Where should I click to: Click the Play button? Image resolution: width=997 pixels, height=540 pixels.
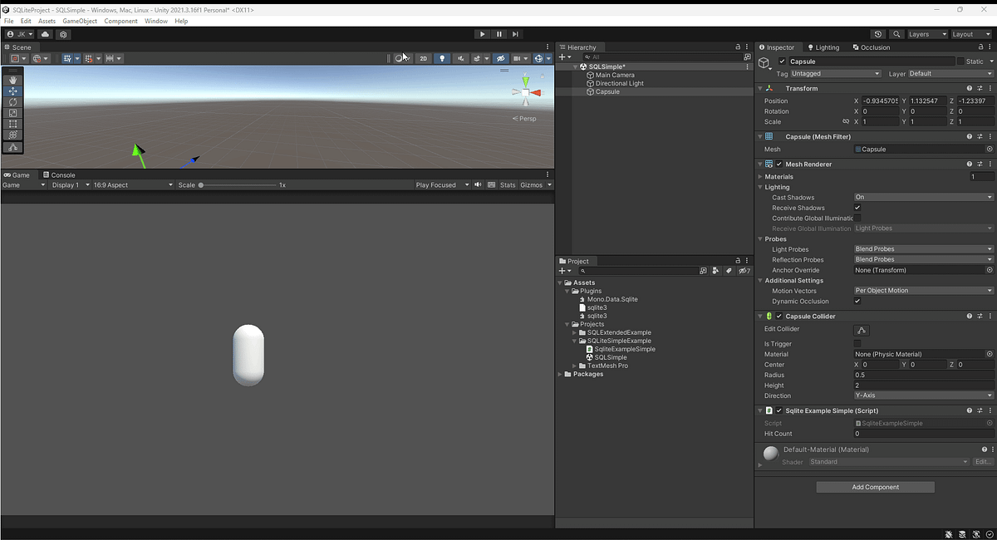point(482,34)
